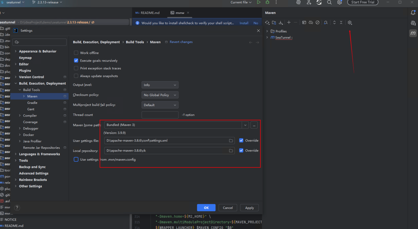The width and height of the screenshot is (418, 229).
Task: Switch to the README.md tab
Action: (x=148, y=13)
